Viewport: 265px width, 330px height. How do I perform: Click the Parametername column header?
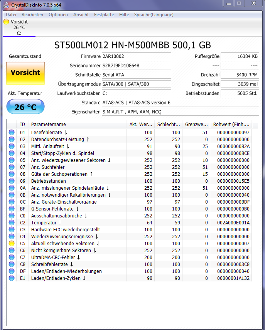click(x=78, y=125)
